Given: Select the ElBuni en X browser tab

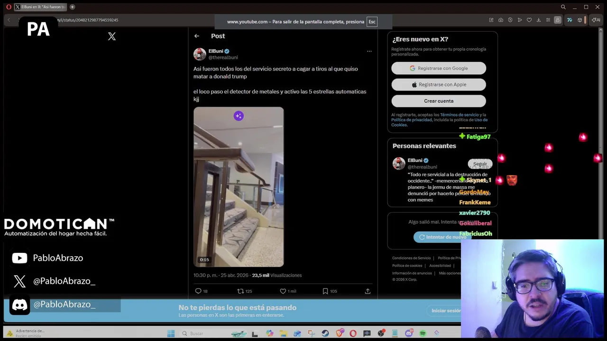Looking at the screenshot, I should click(40, 7).
